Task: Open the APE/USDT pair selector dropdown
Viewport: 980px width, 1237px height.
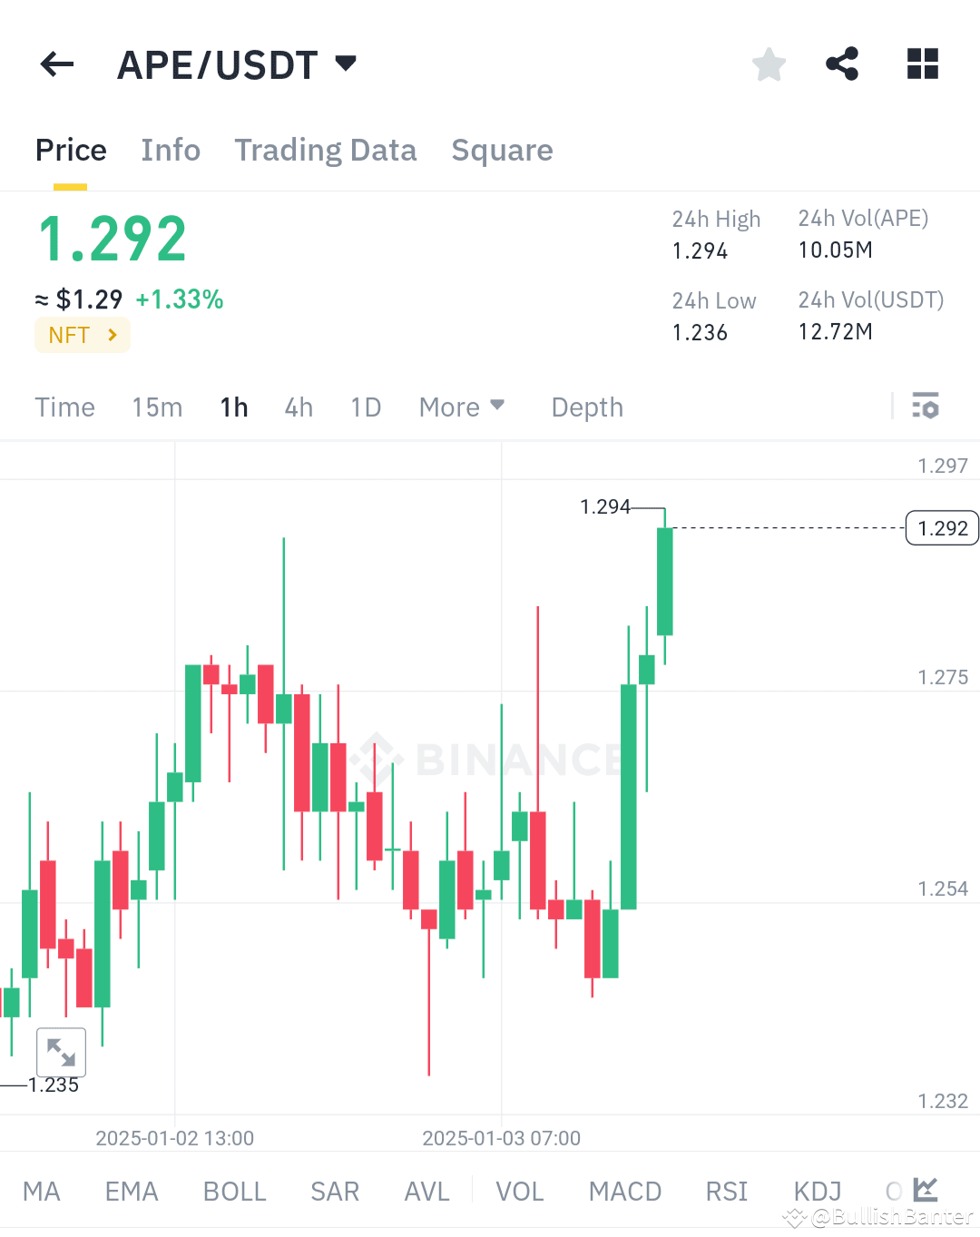Action: click(x=238, y=64)
